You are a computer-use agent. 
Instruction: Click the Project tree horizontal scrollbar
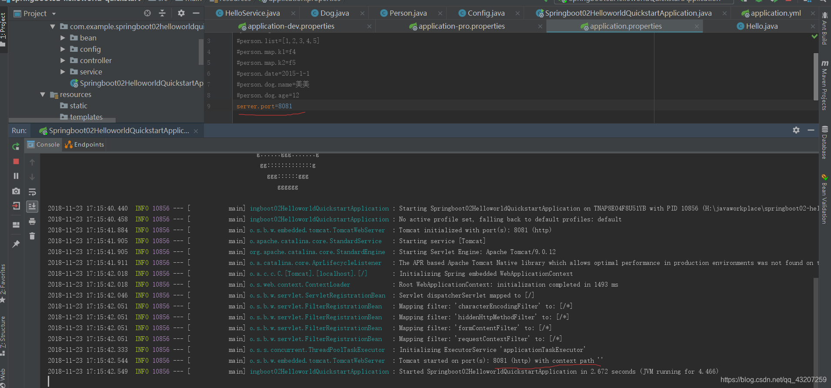tap(62, 120)
